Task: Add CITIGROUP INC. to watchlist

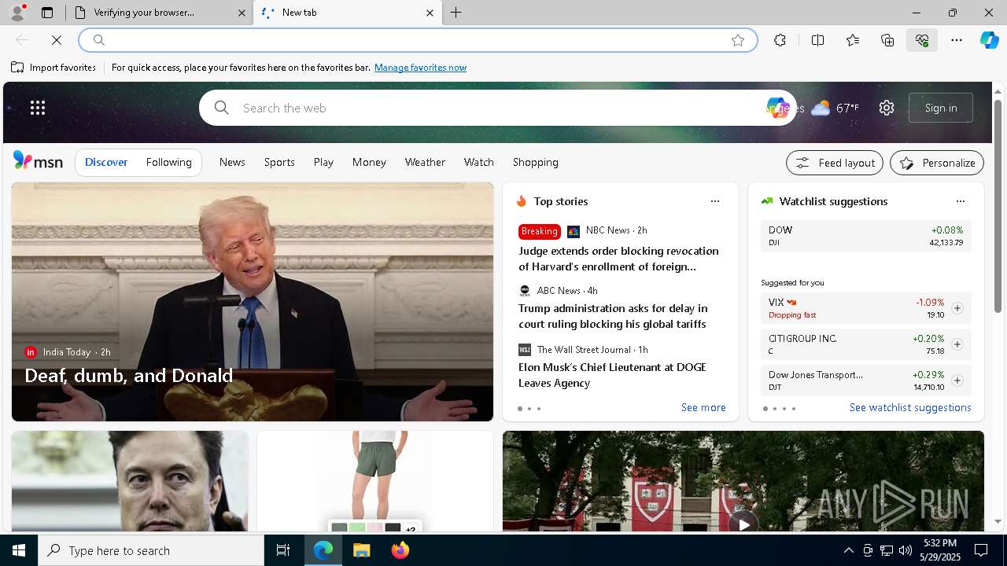Action: pyautogui.click(x=957, y=344)
